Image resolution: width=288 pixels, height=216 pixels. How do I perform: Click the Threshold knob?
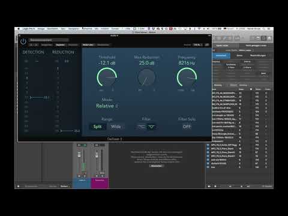(x=107, y=77)
